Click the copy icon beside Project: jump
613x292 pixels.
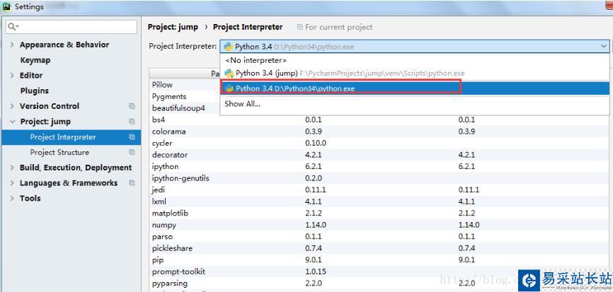coord(132,122)
